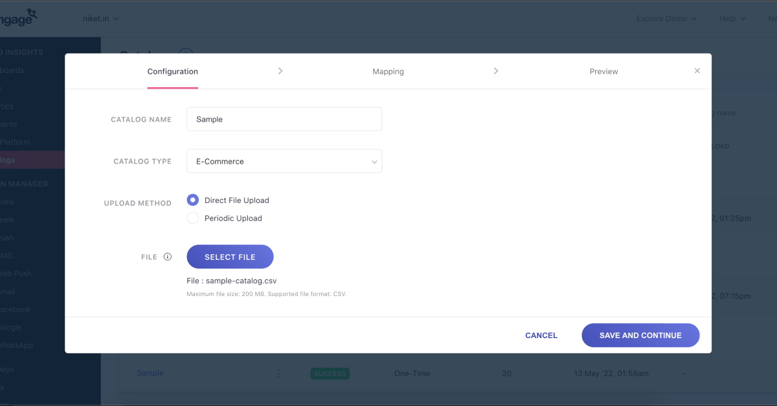Screen dimensions: 777x406
Task: Click Save and Continue
Action: [x=640, y=336]
